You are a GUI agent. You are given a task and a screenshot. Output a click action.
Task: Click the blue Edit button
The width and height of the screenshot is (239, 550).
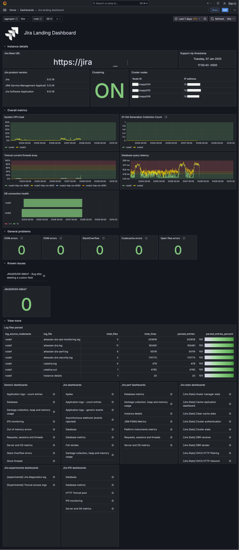225,10
